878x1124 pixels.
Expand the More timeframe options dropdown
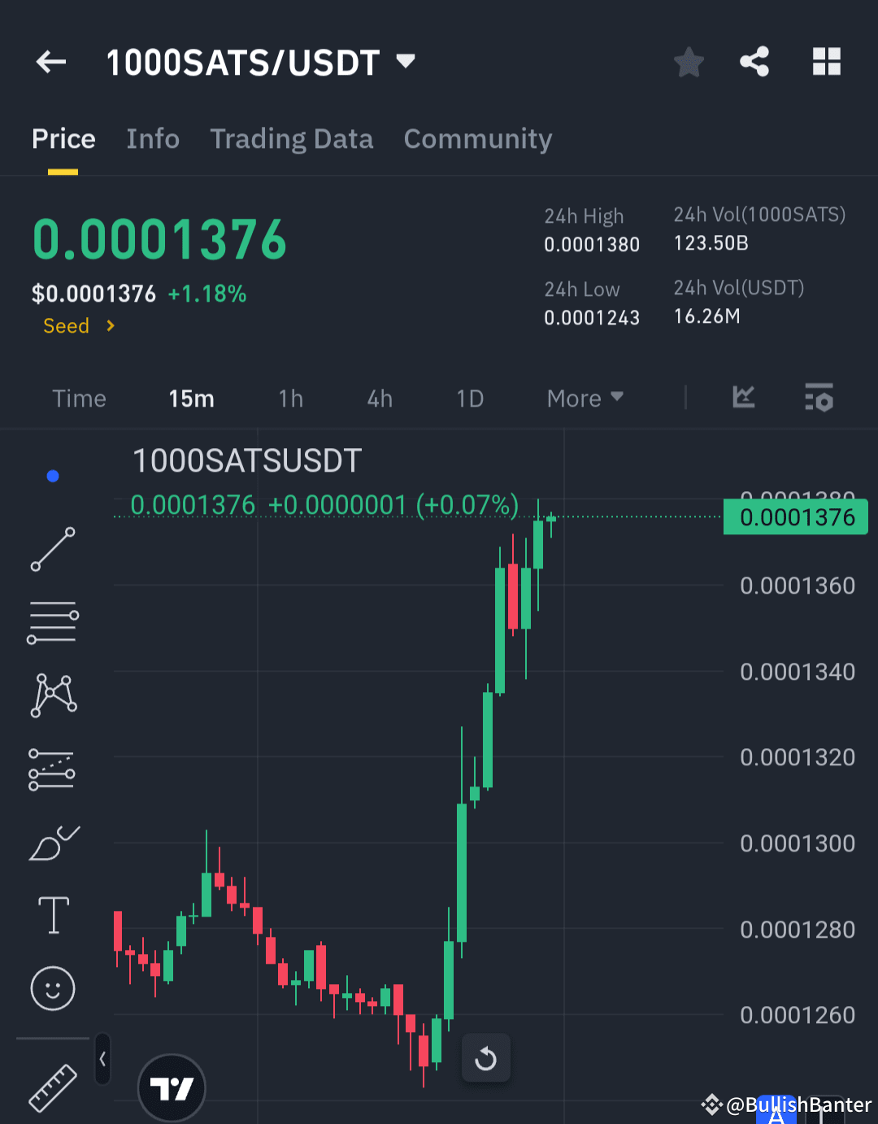(585, 399)
